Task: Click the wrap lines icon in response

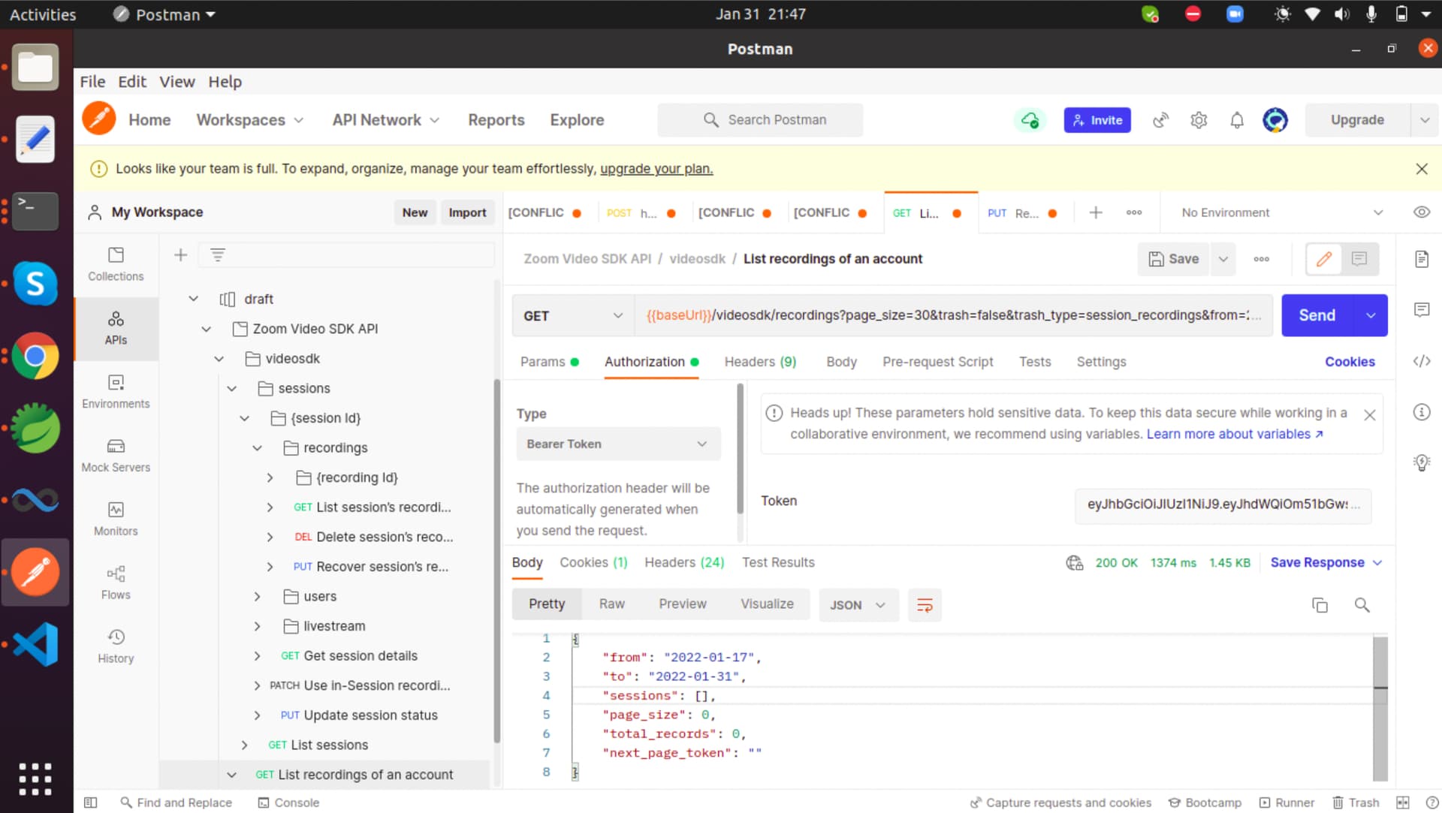Action: [925, 605]
